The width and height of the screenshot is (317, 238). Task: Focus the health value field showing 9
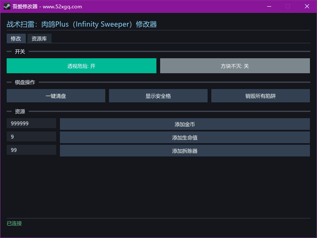click(31, 137)
